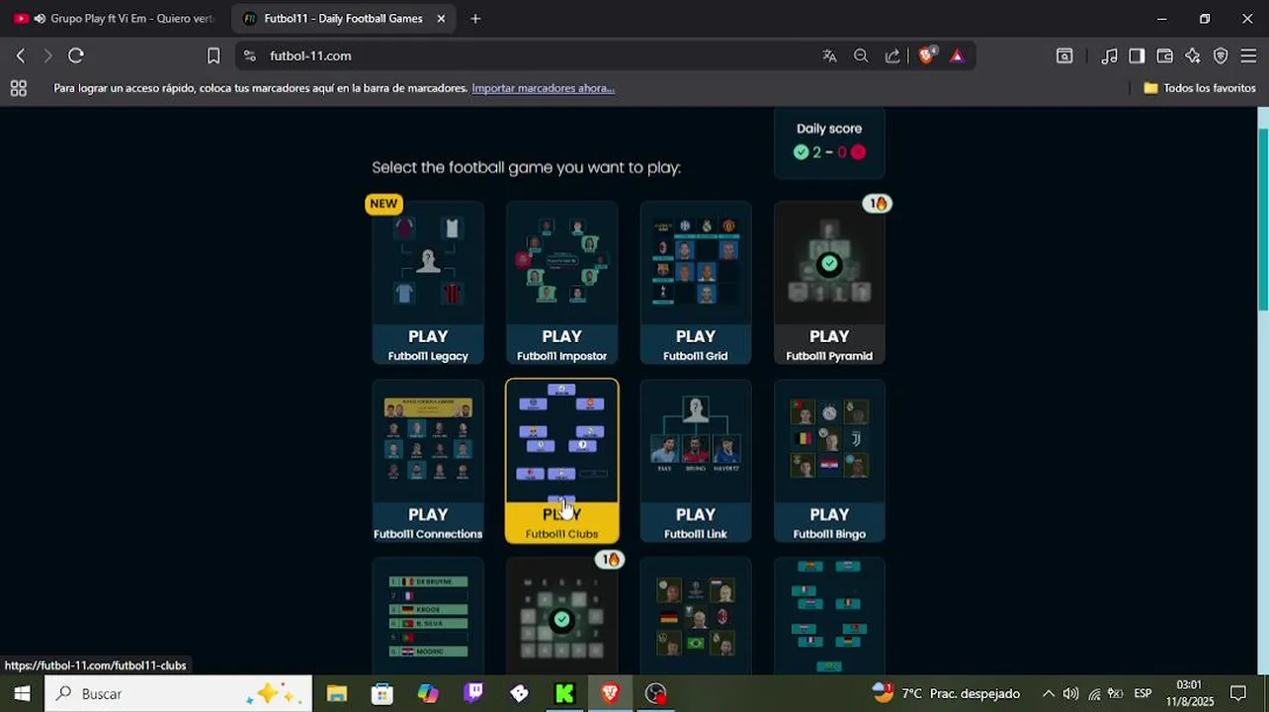Viewport: 1269px width, 712px height.
Task: Open a new browser tab
Action: [475, 19]
